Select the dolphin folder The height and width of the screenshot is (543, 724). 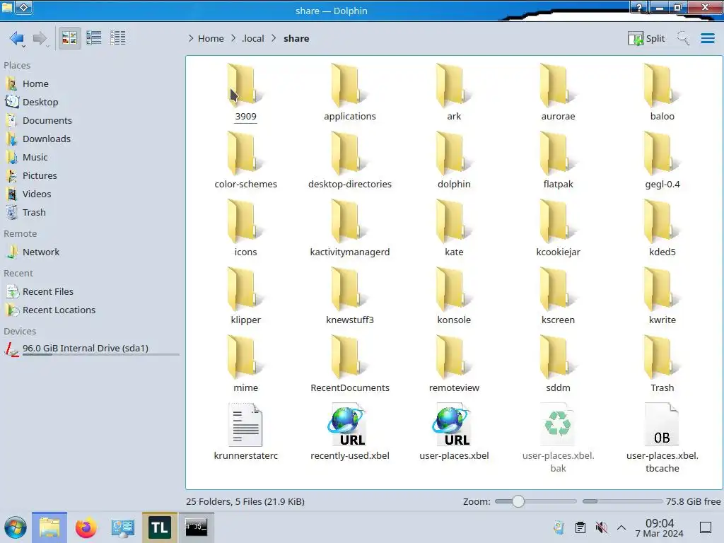click(x=454, y=160)
